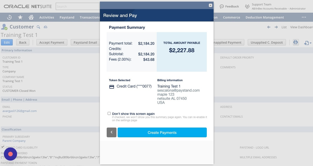
Task: Open the avargas0126@gmail.com email link
Action: click(x=20, y=111)
